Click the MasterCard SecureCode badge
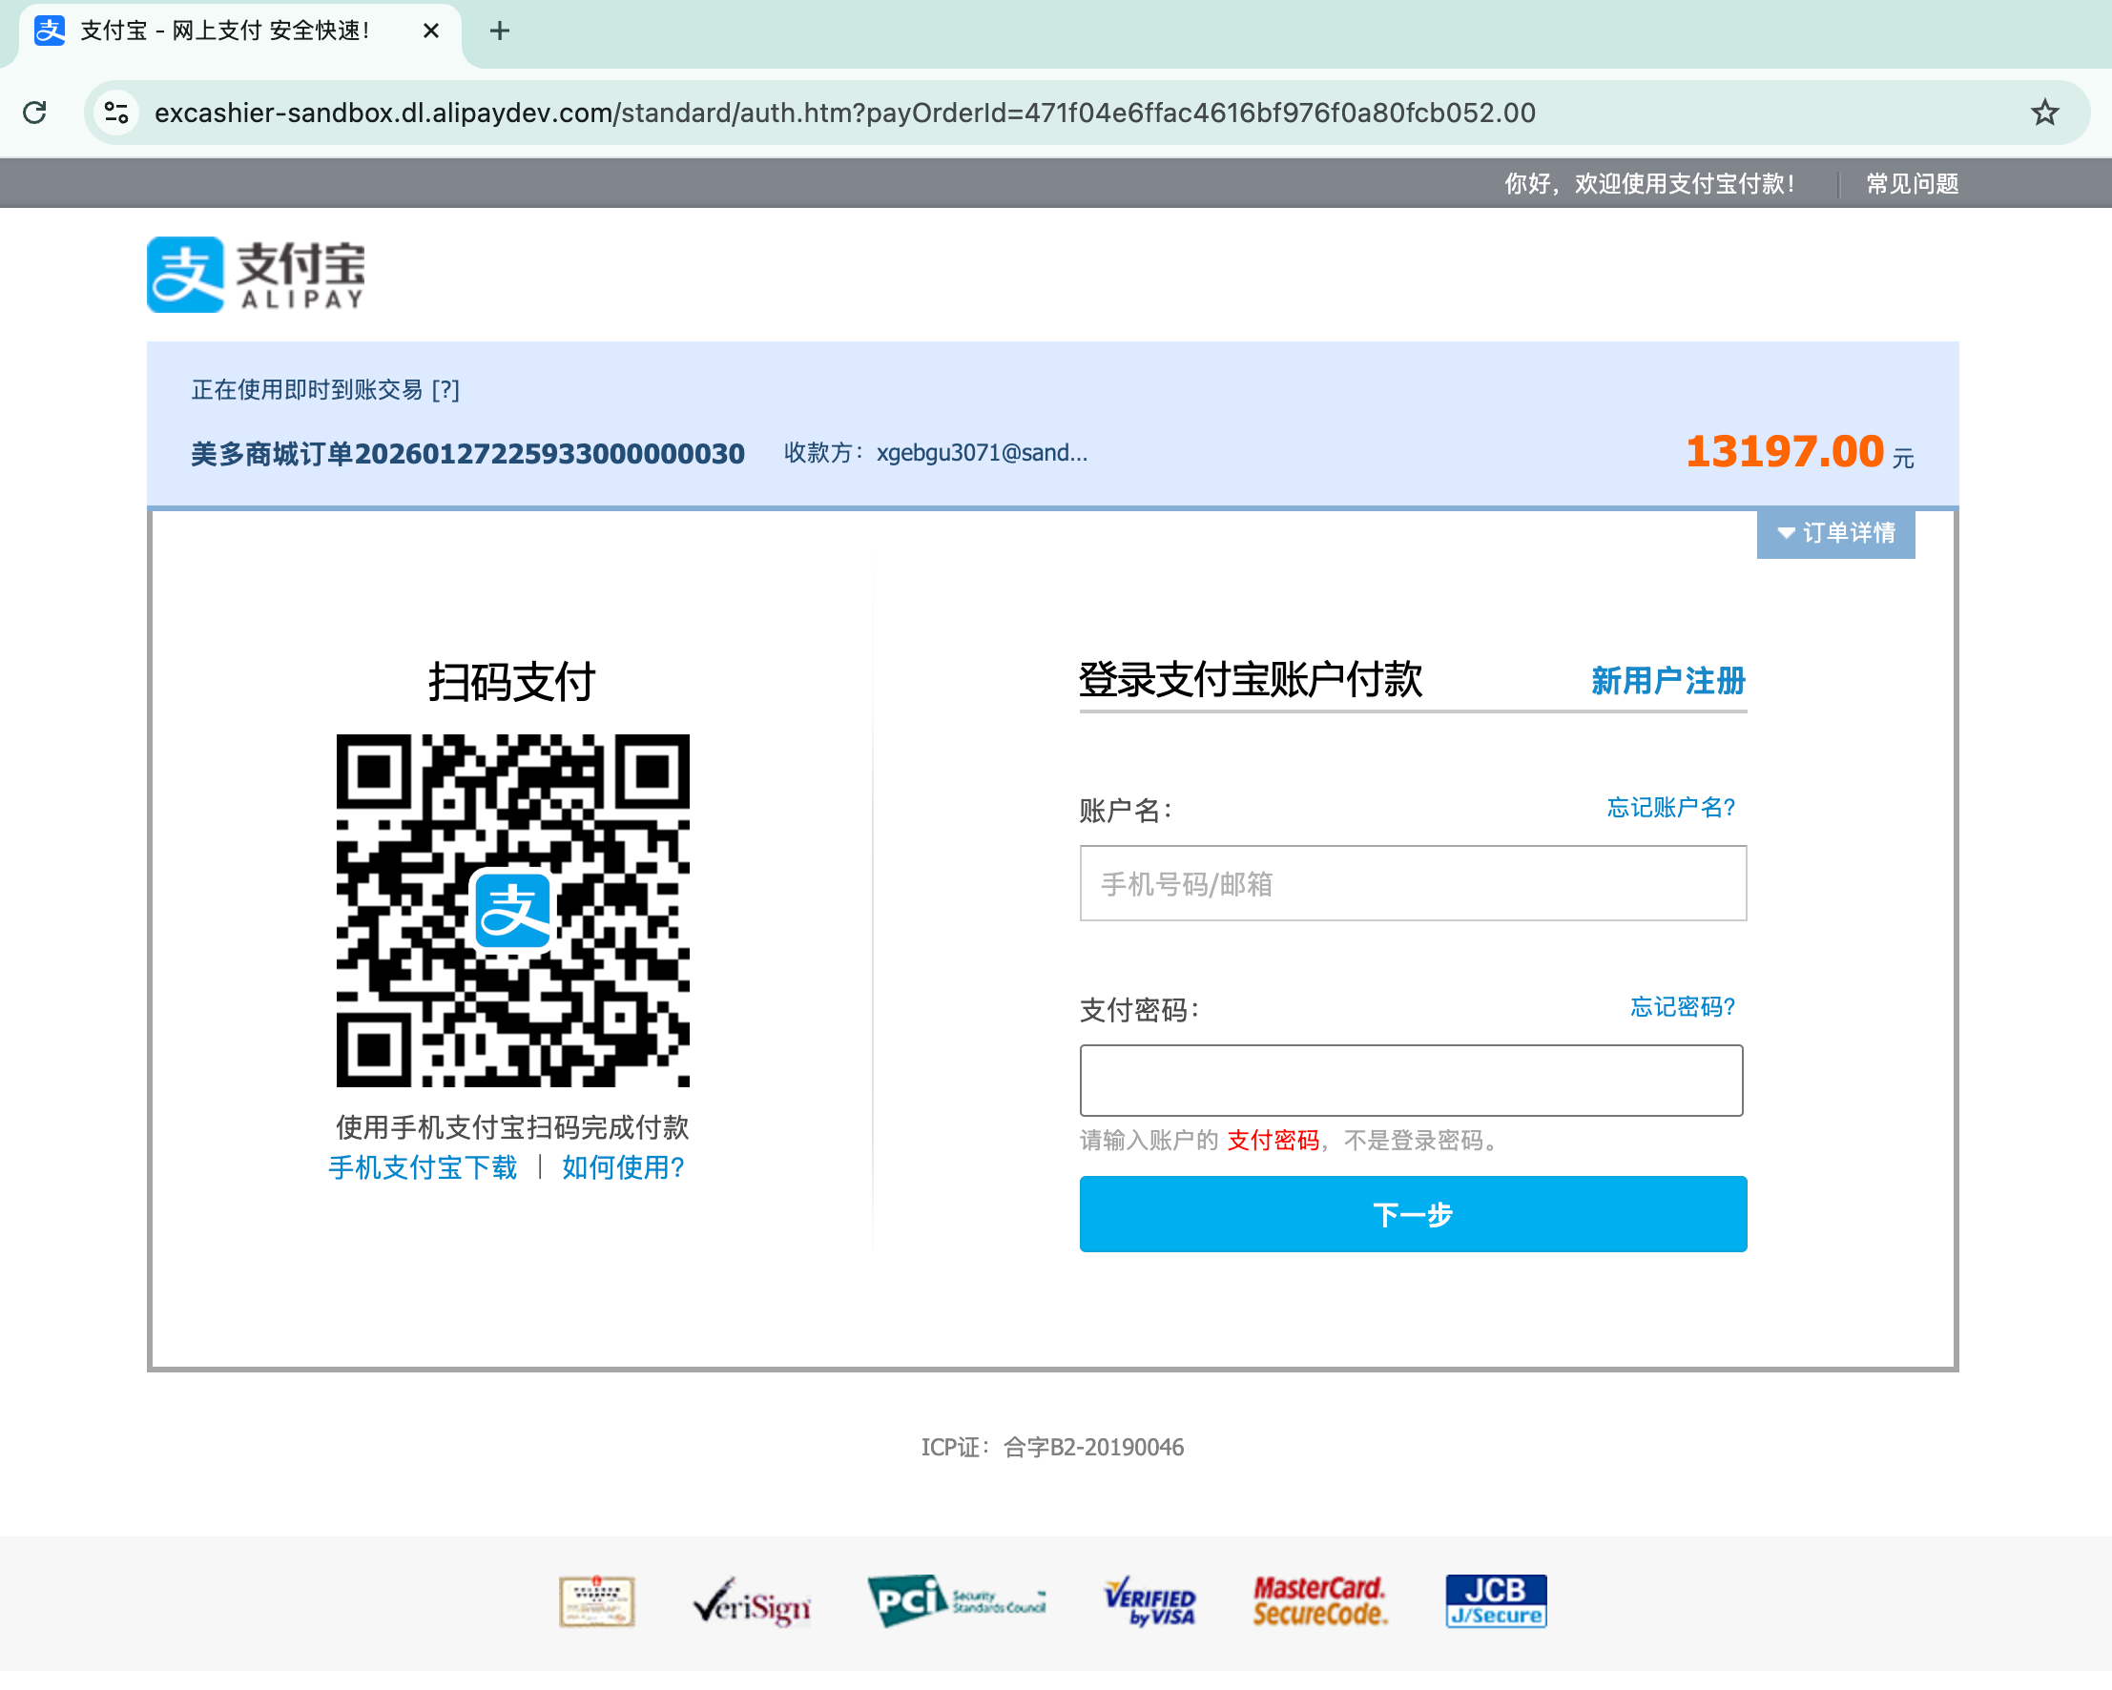 [1319, 1601]
